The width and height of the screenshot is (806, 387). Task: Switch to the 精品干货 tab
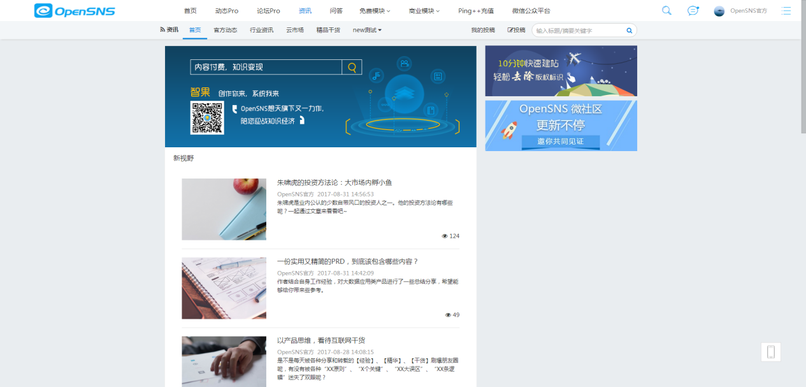point(328,30)
